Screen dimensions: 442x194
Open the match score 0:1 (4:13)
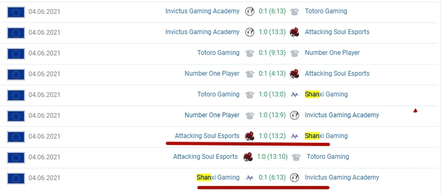click(x=272, y=74)
